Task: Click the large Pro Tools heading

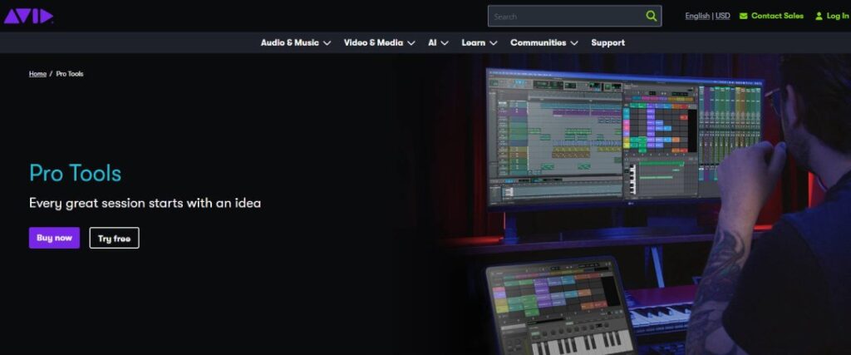Action: tap(75, 173)
